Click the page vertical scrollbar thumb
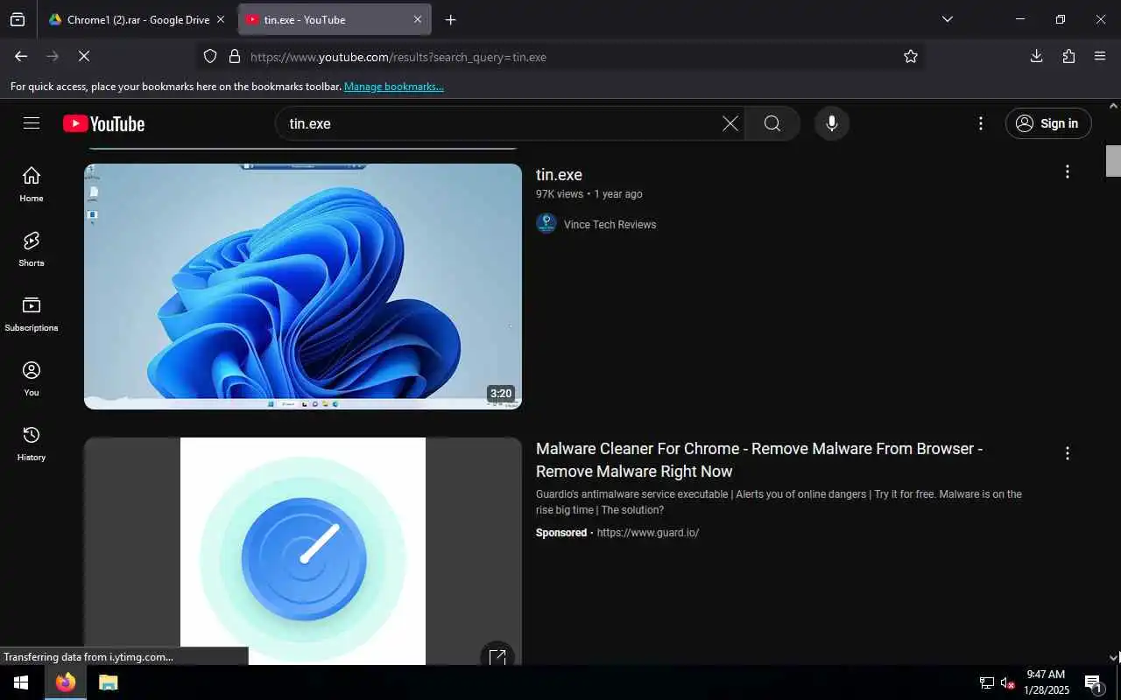Screen dimensions: 1121x700 (1113, 160)
